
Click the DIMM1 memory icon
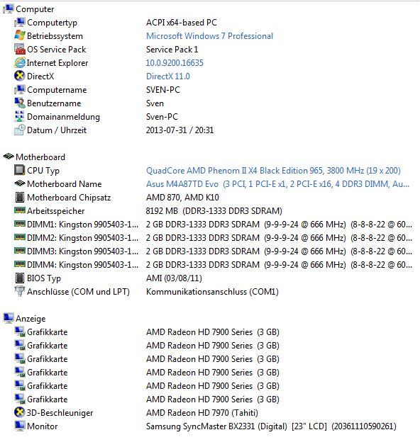[19, 224]
